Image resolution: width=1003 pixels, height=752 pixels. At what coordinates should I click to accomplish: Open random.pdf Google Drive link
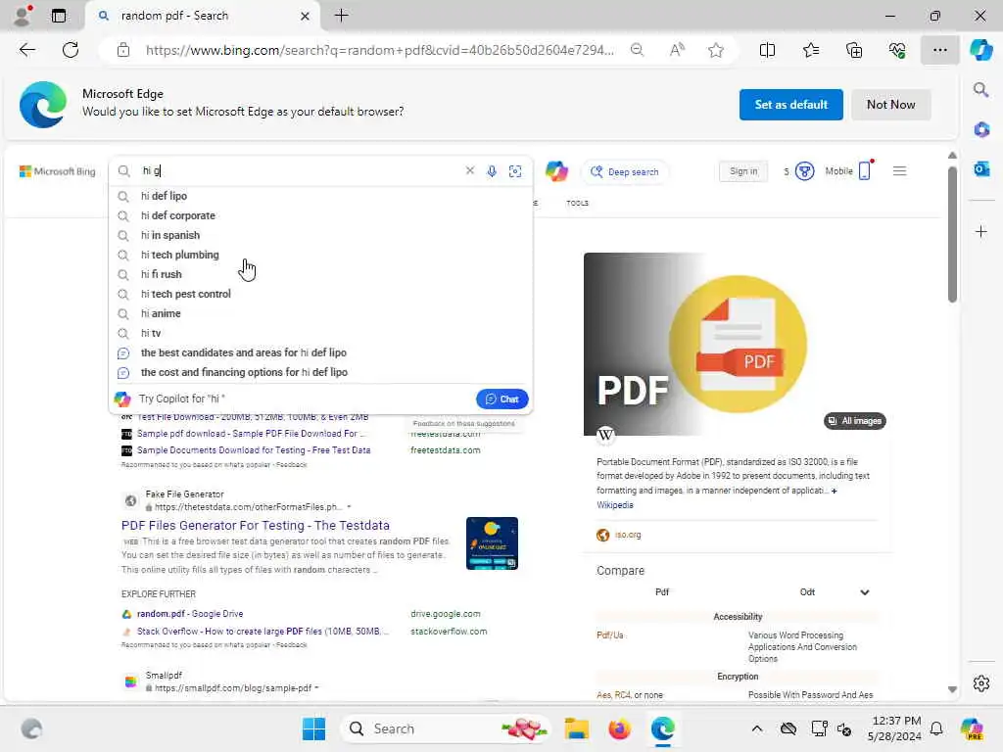coord(190,614)
